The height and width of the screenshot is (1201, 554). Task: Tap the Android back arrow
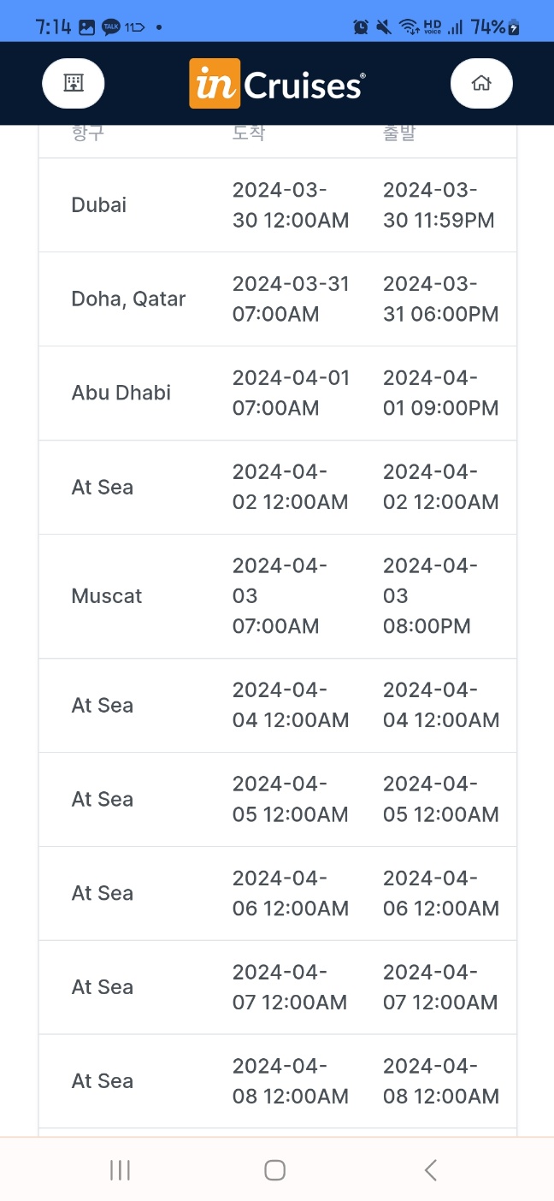431,1170
